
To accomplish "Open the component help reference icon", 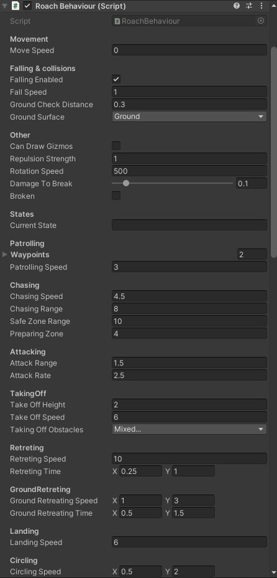I will pyautogui.click(x=237, y=6).
